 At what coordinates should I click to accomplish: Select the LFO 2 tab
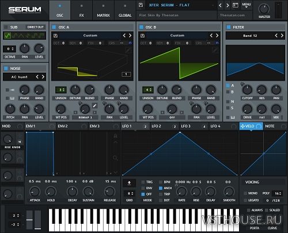(164, 126)
